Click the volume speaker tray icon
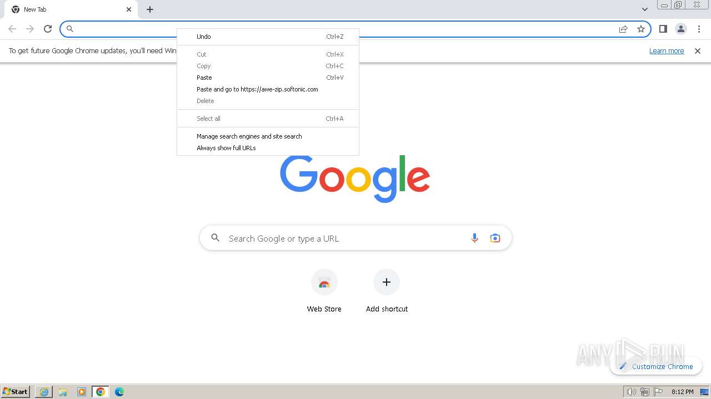The image size is (711, 399). click(632, 392)
